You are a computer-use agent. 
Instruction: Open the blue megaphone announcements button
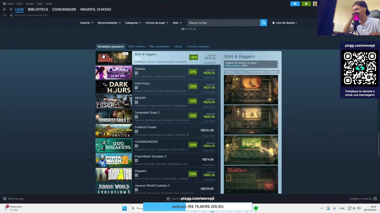coord(295,4)
